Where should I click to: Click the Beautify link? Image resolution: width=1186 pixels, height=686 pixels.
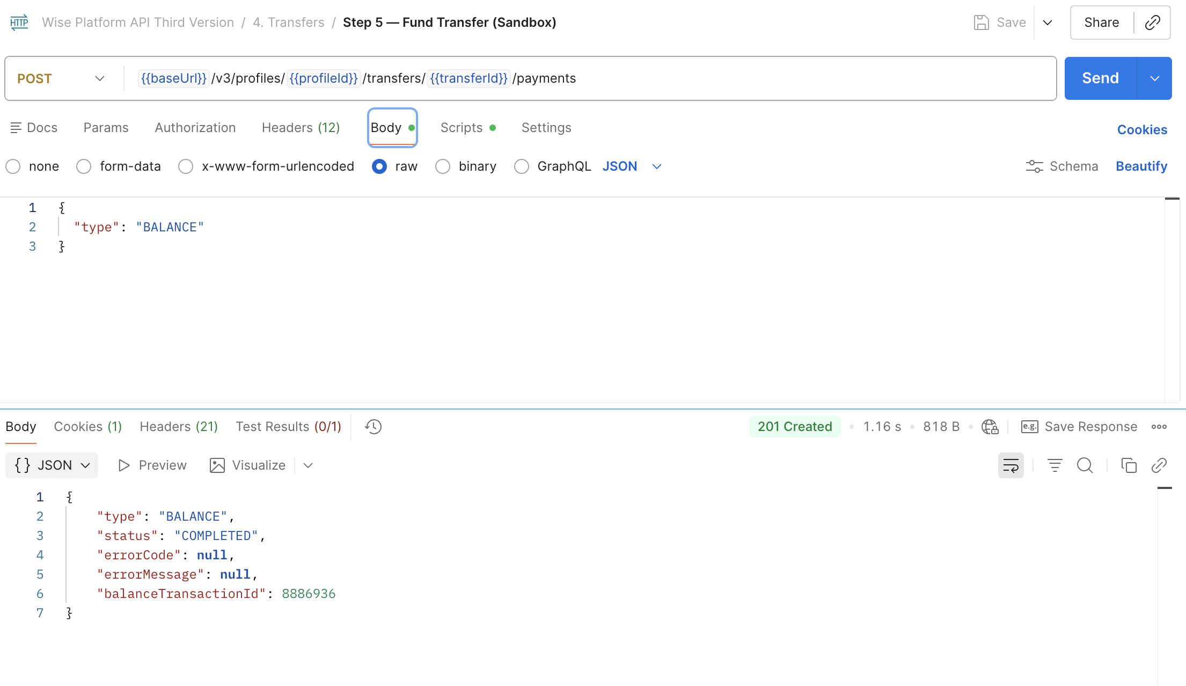(1141, 166)
